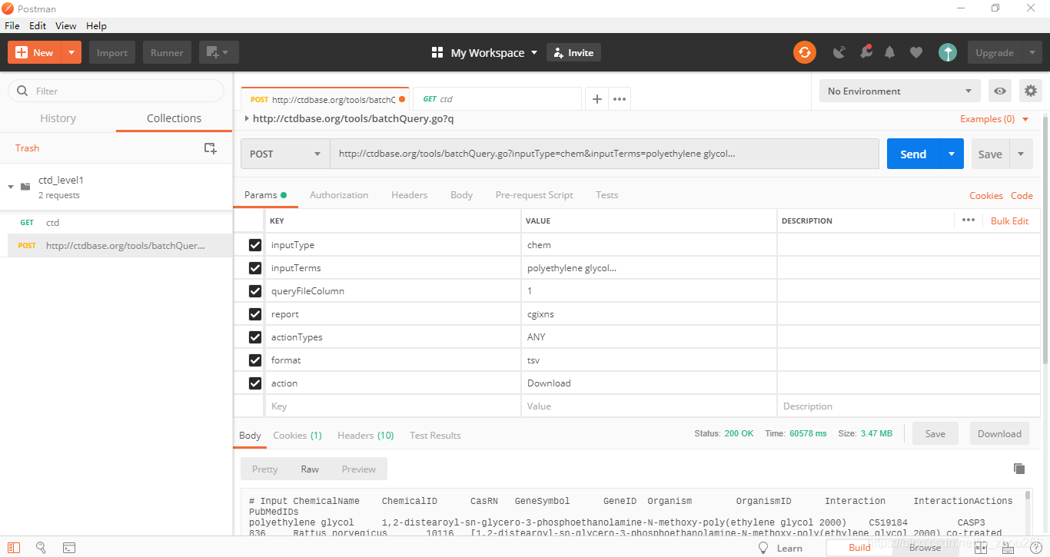Open the request Headers tab
The height and width of the screenshot is (557, 1050).
click(409, 195)
